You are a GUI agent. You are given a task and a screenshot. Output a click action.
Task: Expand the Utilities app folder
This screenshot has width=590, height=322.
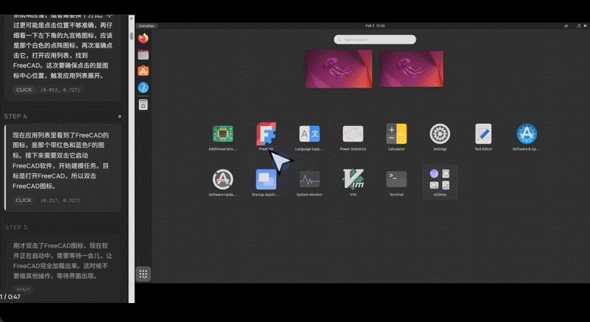[439, 179]
